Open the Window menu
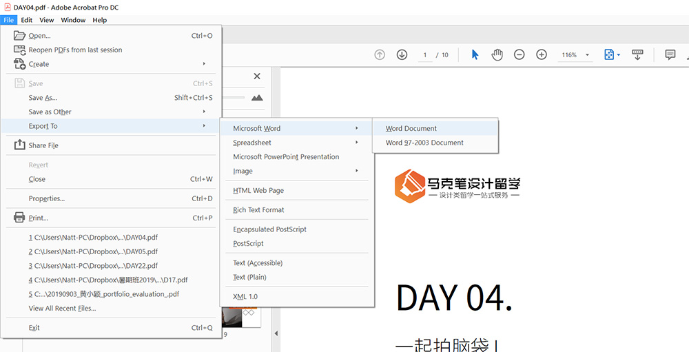This screenshot has width=689, height=352. coord(73,20)
